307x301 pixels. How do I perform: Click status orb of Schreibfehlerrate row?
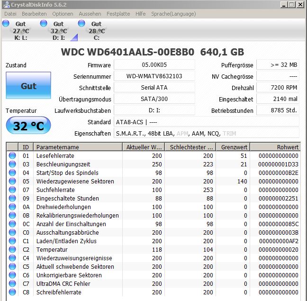pos(12,292)
